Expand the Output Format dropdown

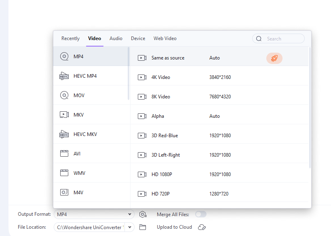[130, 215]
